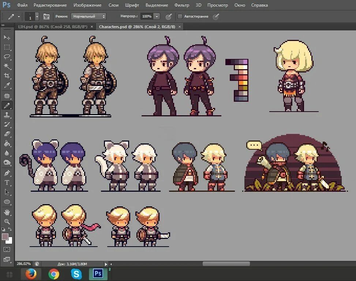Select the Magic Wand tool
356x281 pixels.
[7, 66]
